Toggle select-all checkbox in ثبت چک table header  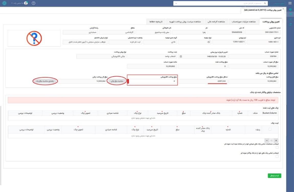[270, 129]
